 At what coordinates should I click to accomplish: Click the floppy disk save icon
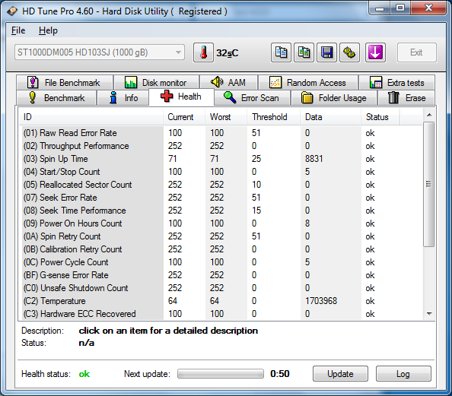pyautogui.click(x=326, y=52)
